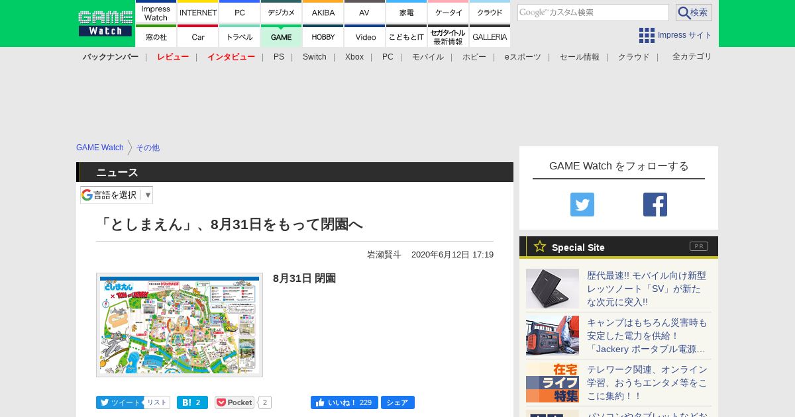Screen dimensions: 795x417
Task: Click the Facebook share button
Action: (x=397, y=402)
